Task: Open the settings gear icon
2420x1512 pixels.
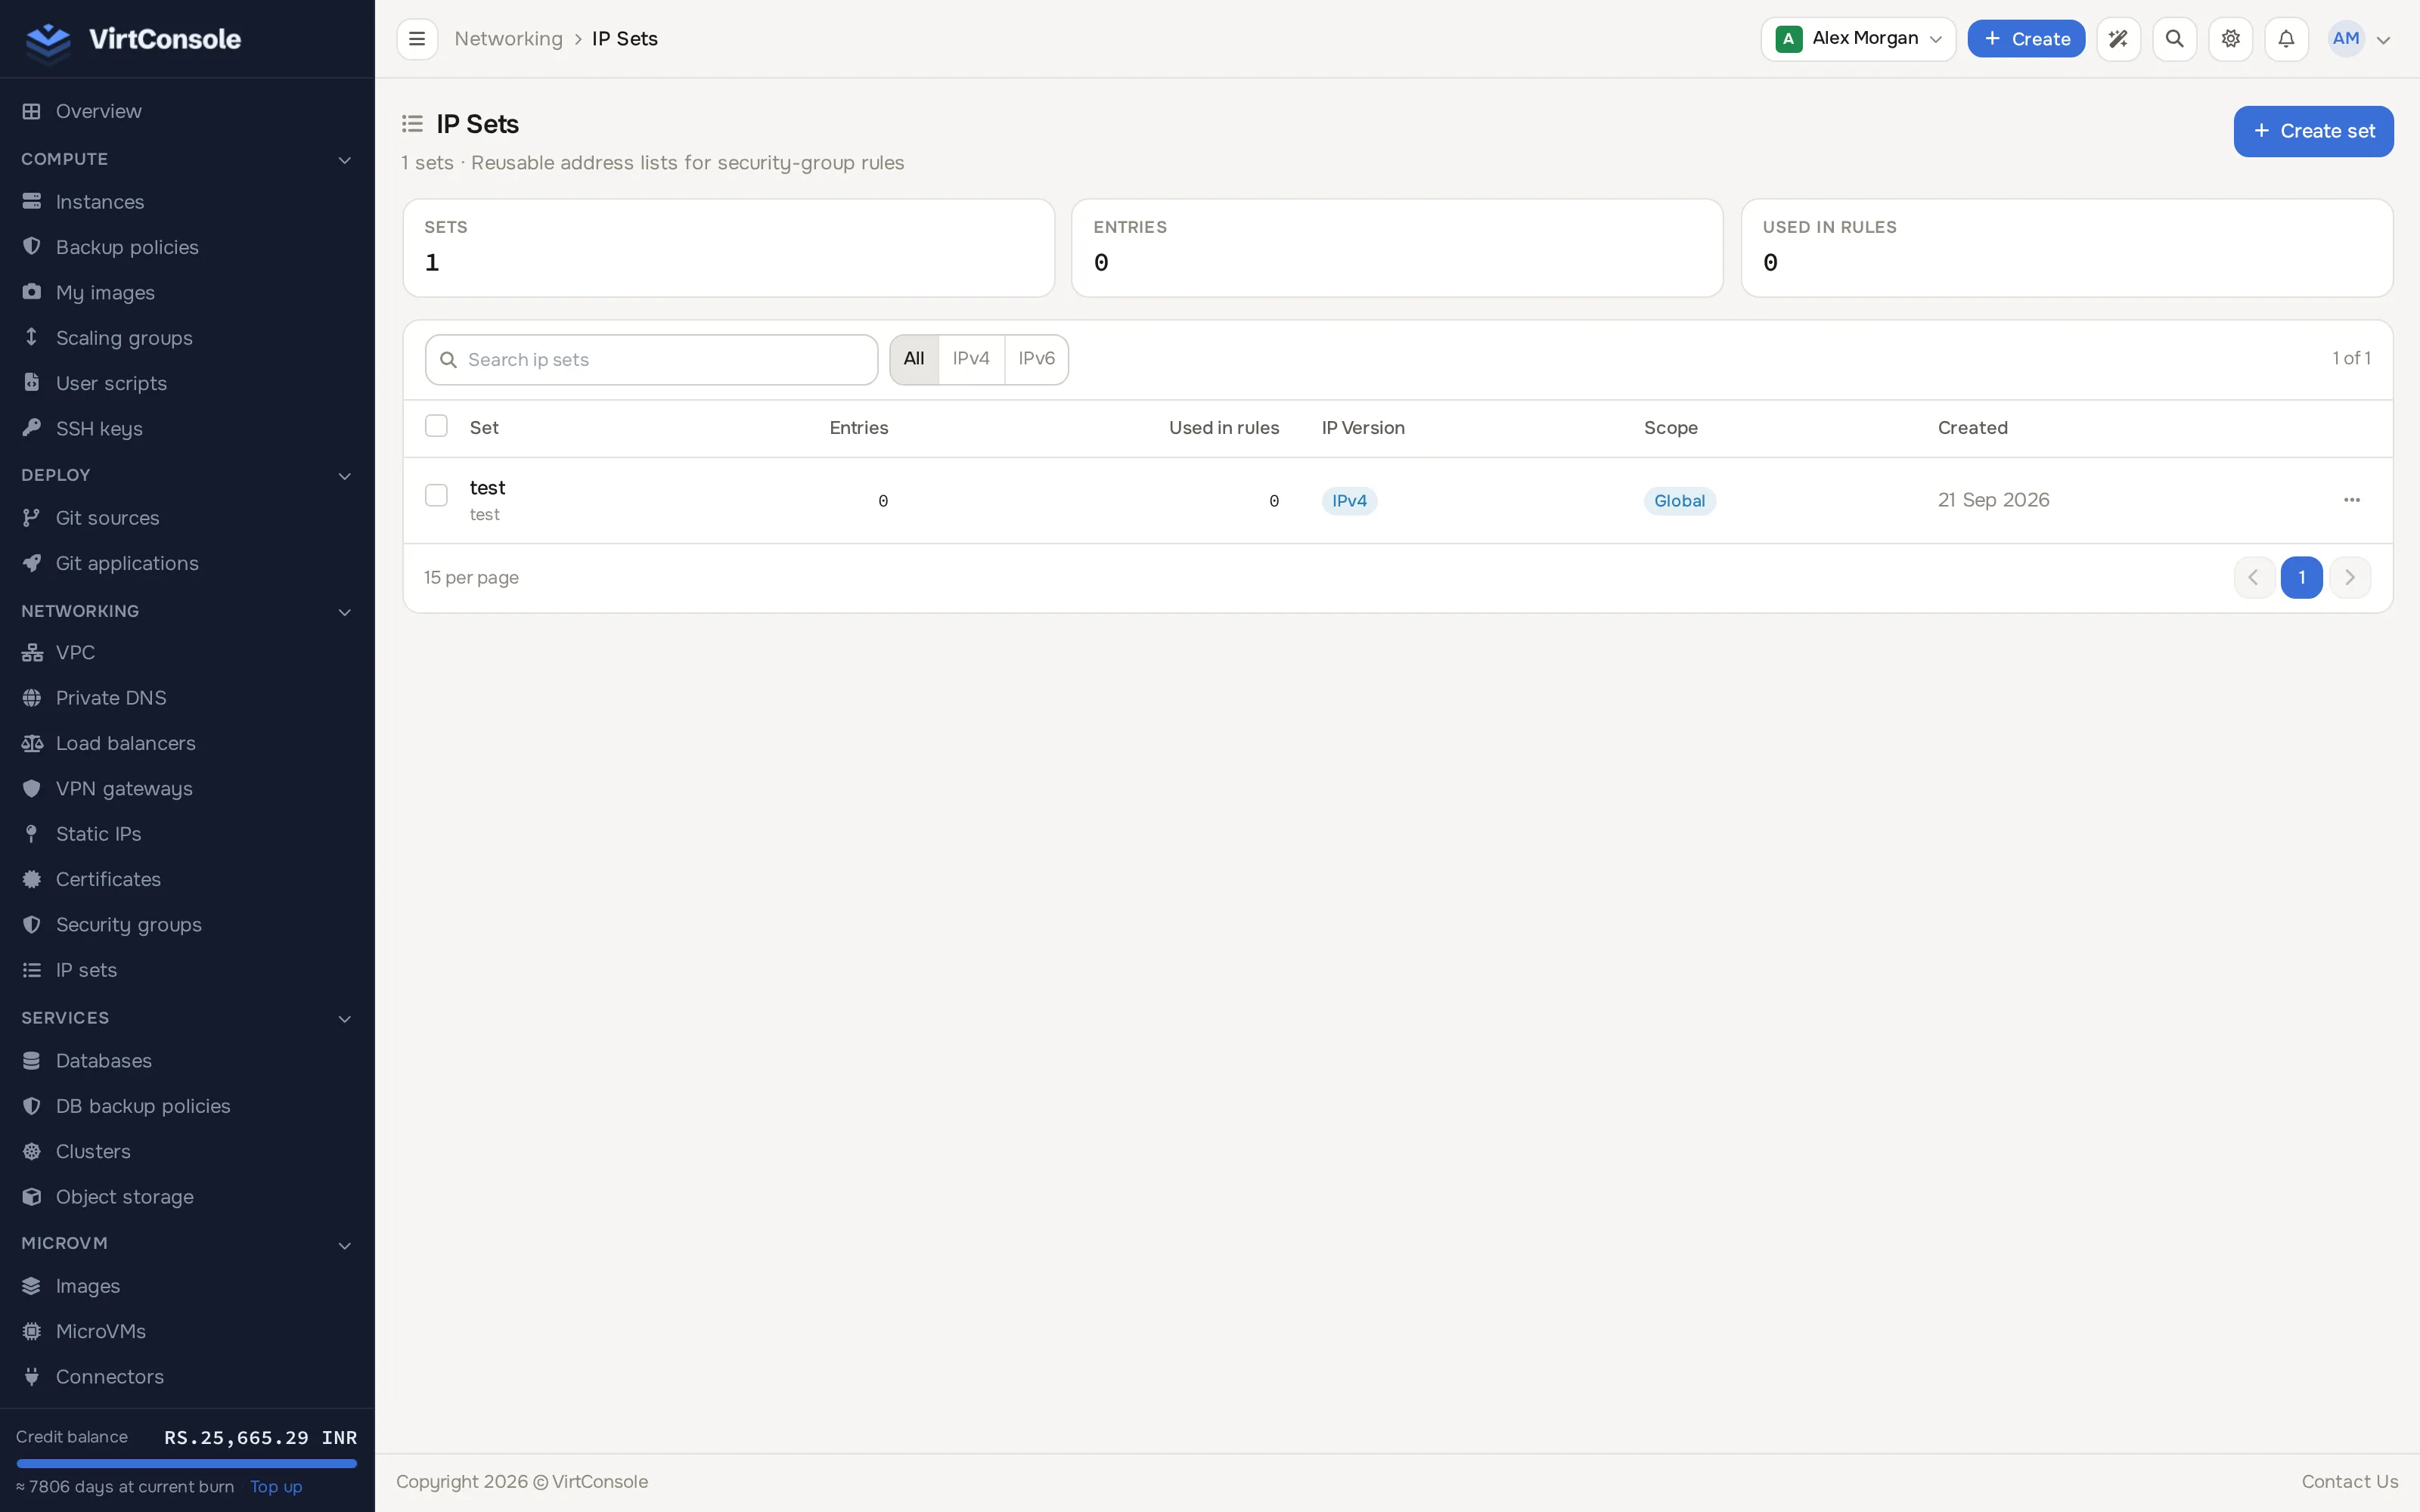Action: (x=2230, y=39)
